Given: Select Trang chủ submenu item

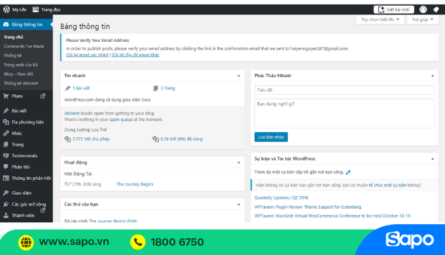Looking at the screenshot, I should (13, 37).
